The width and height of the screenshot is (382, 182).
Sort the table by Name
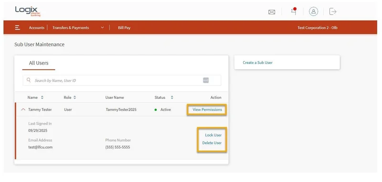point(42,97)
